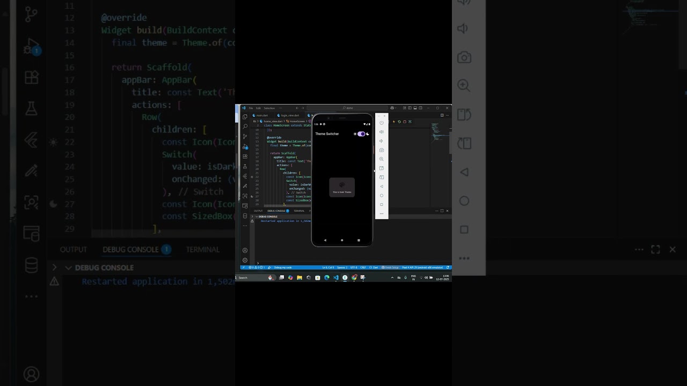Open notifications bell in the status bar
This screenshot has height=386, width=687.
pyautogui.click(x=448, y=268)
